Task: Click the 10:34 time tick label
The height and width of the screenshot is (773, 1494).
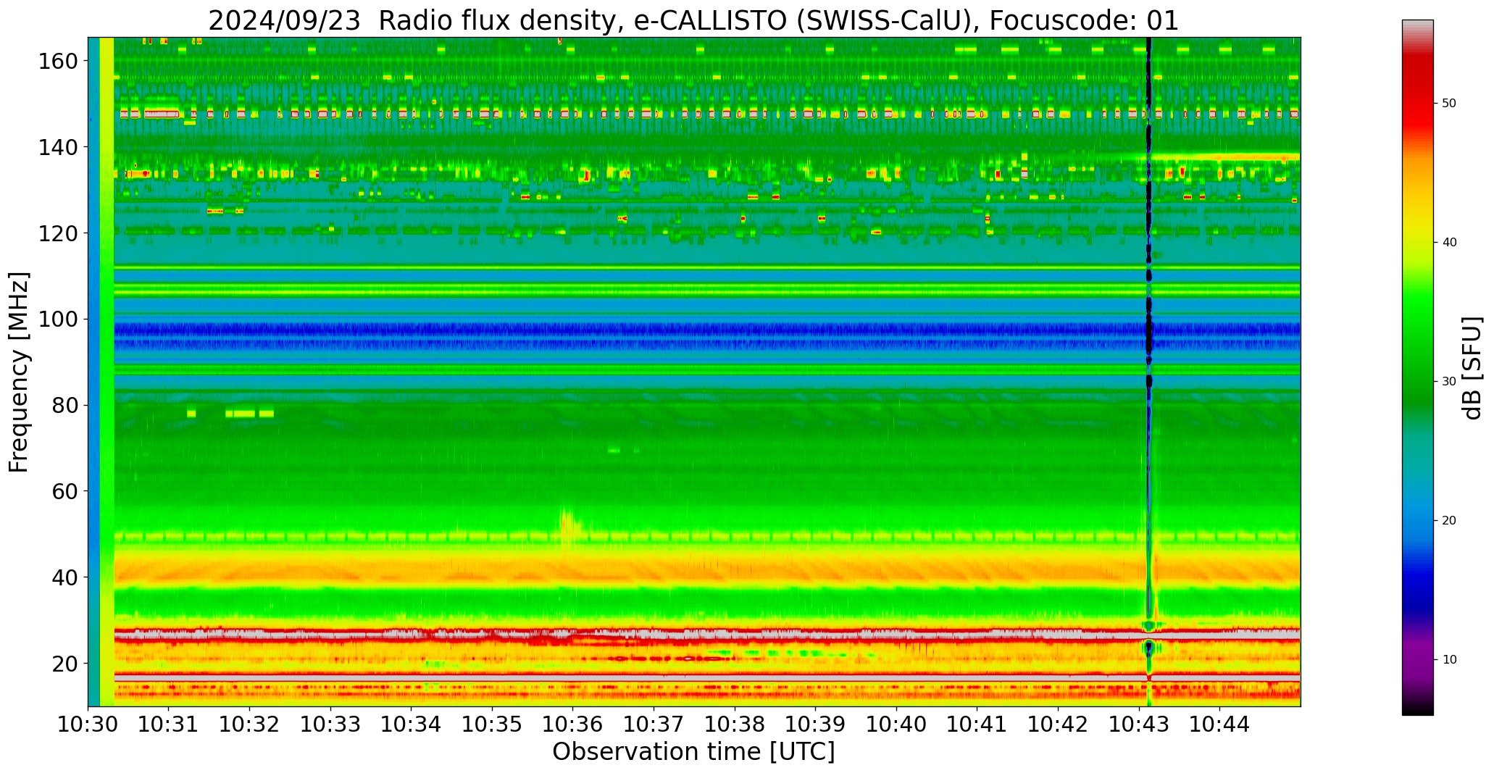Action: (412, 724)
